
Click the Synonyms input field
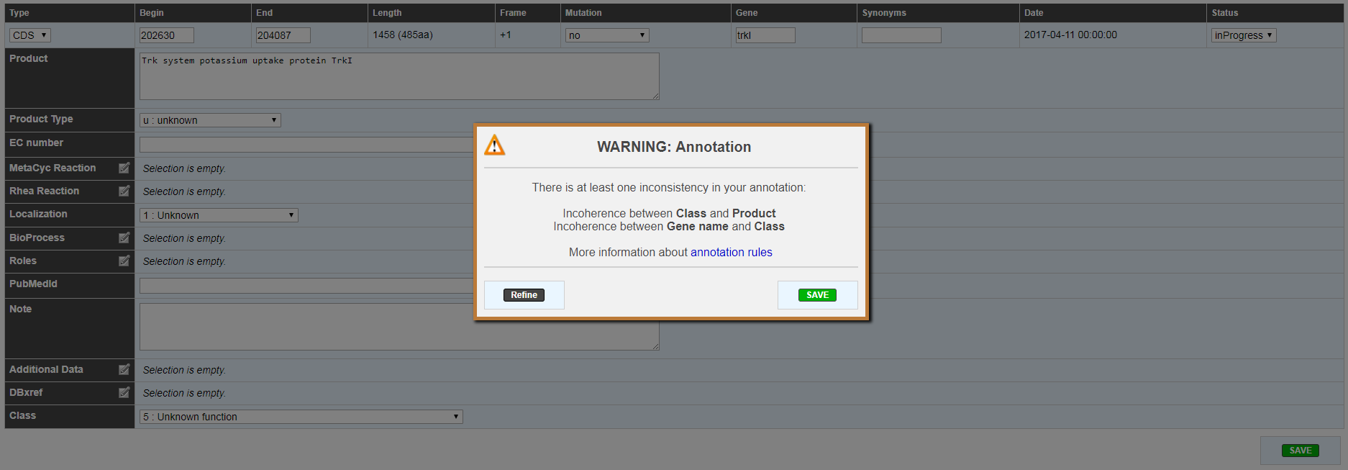901,35
